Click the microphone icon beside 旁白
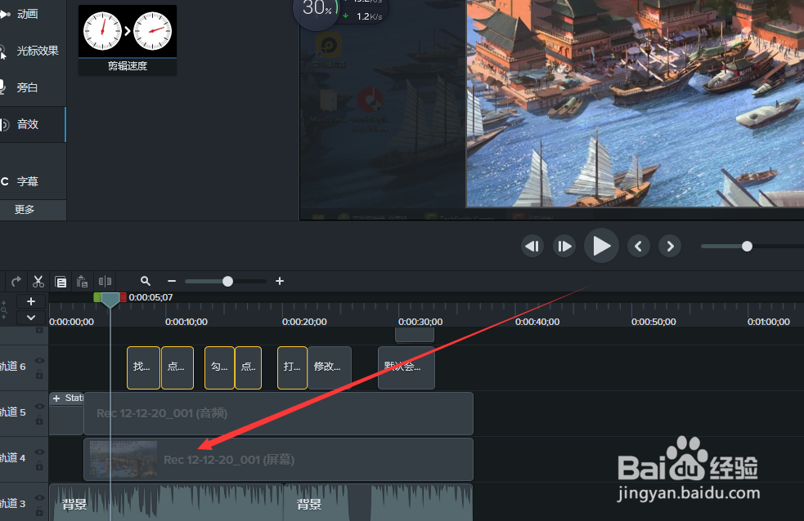This screenshot has width=804, height=521. (x=2, y=87)
